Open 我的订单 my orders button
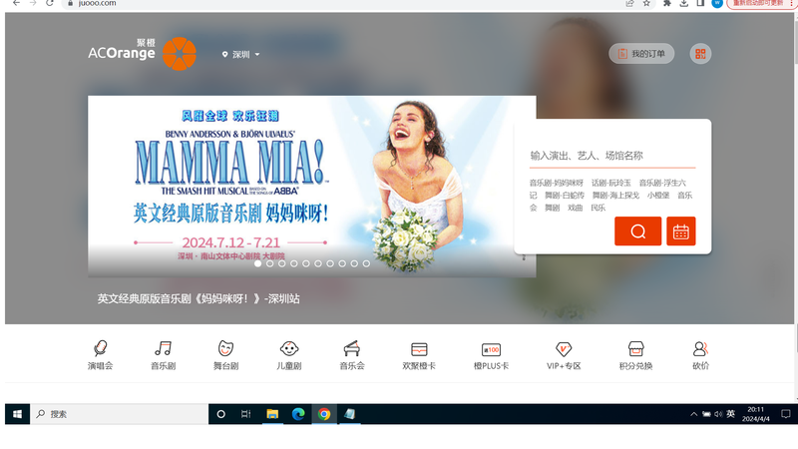 click(641, 54)
